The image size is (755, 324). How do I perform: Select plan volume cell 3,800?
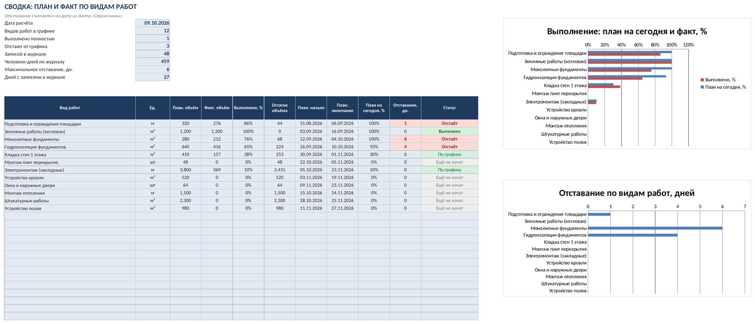pos(186,170)
